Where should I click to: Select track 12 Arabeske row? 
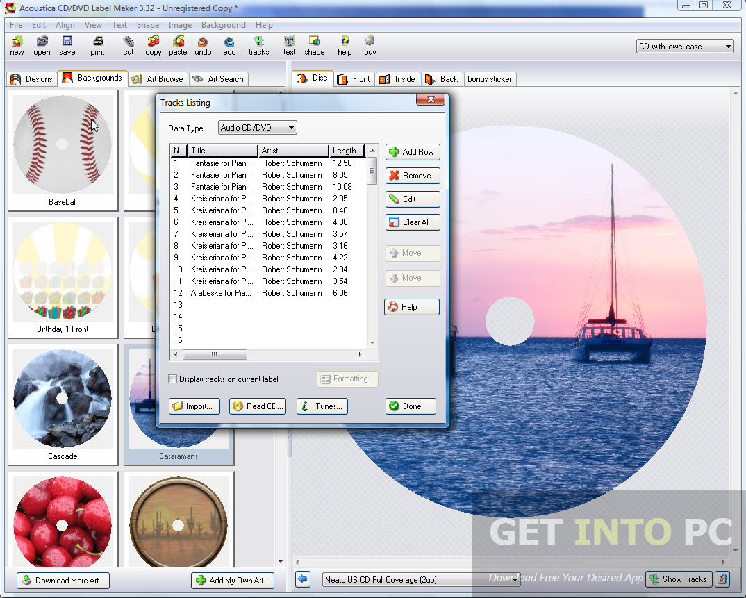[268, 293]
